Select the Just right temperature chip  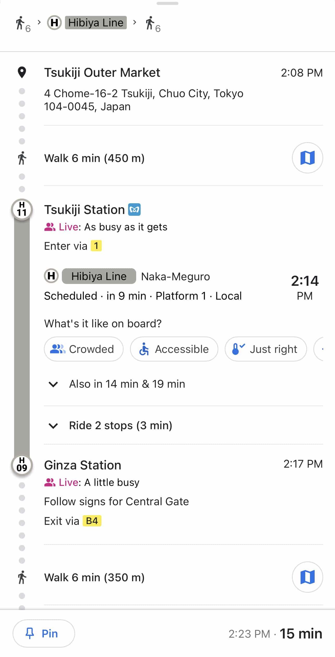pyautogui.click(x=266, y=349)
